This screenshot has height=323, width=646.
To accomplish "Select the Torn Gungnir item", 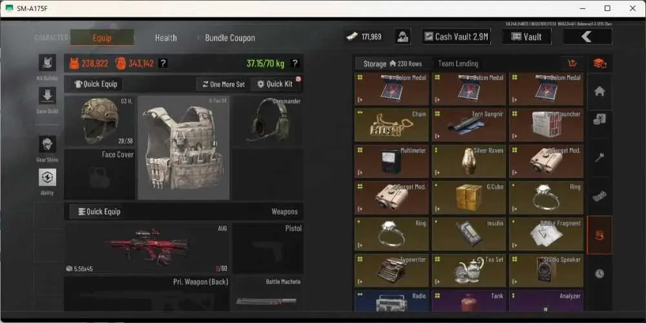I will click(469, 125).
